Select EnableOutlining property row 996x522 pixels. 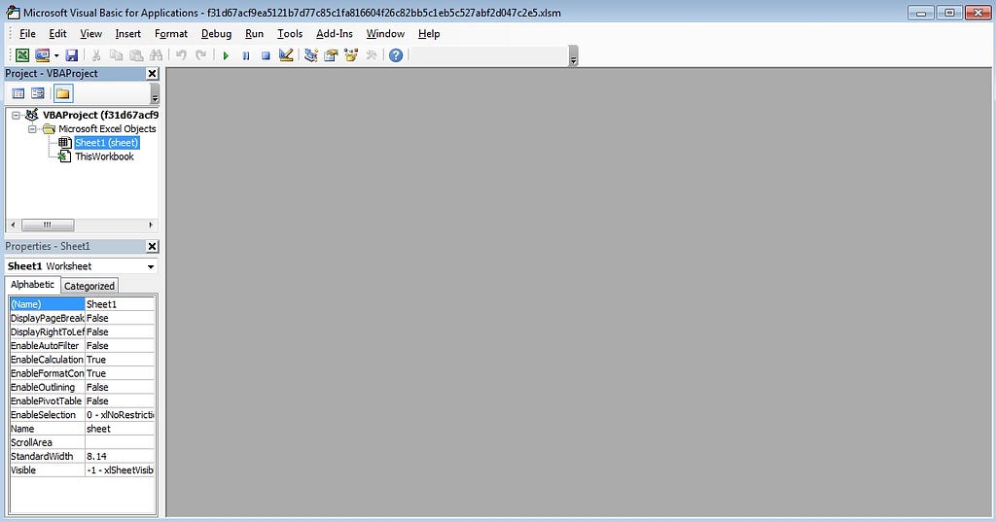point(82,388)
